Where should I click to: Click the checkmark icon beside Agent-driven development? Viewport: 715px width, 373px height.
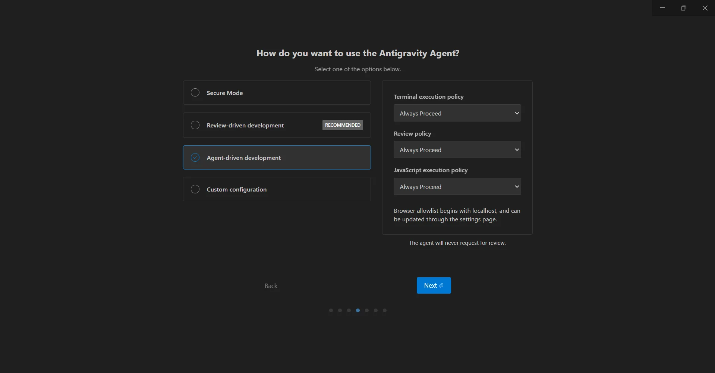[195, 157]
